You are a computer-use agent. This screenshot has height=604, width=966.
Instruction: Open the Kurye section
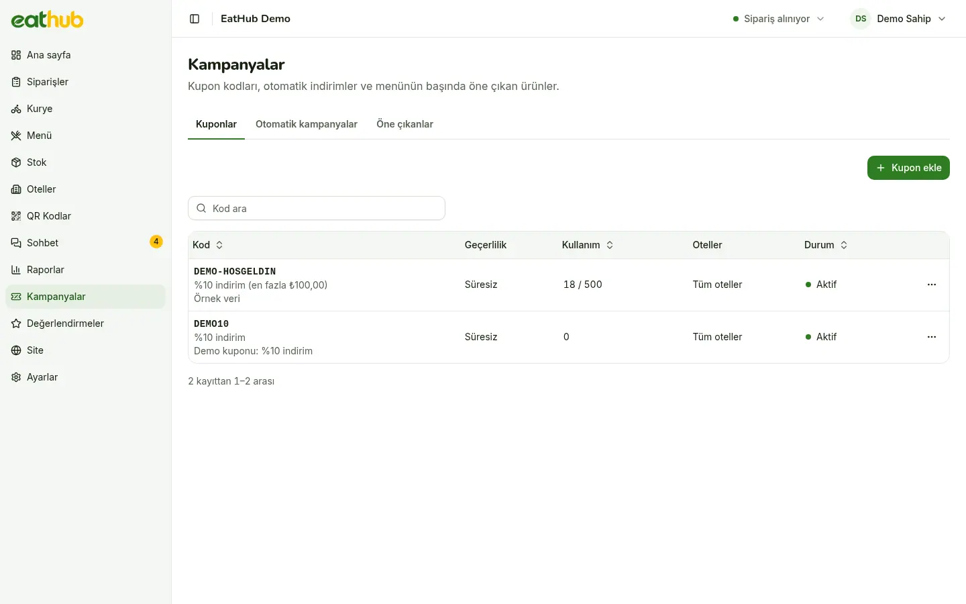point(85,109)
